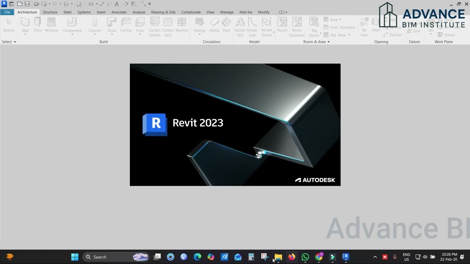Select the Ramp tool
Screen dimensions: 470x264
214,25
